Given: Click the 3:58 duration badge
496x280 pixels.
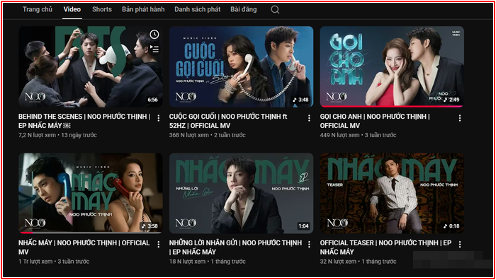Looking at the screenshot, I should pos(150,226).
